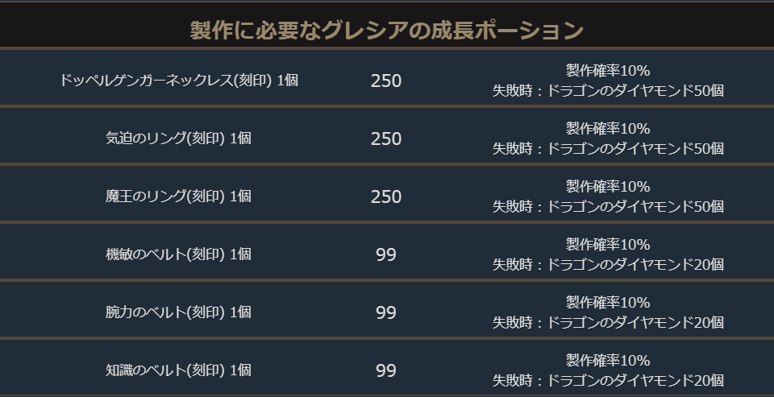
Task: Select 気迫のリング(刻印) 1個 item name
Action: point(179,139)
